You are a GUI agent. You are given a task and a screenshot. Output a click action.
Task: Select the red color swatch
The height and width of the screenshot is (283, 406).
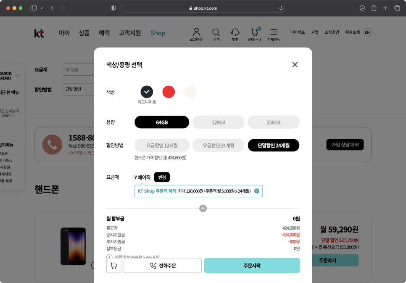(x=169, y=92)
